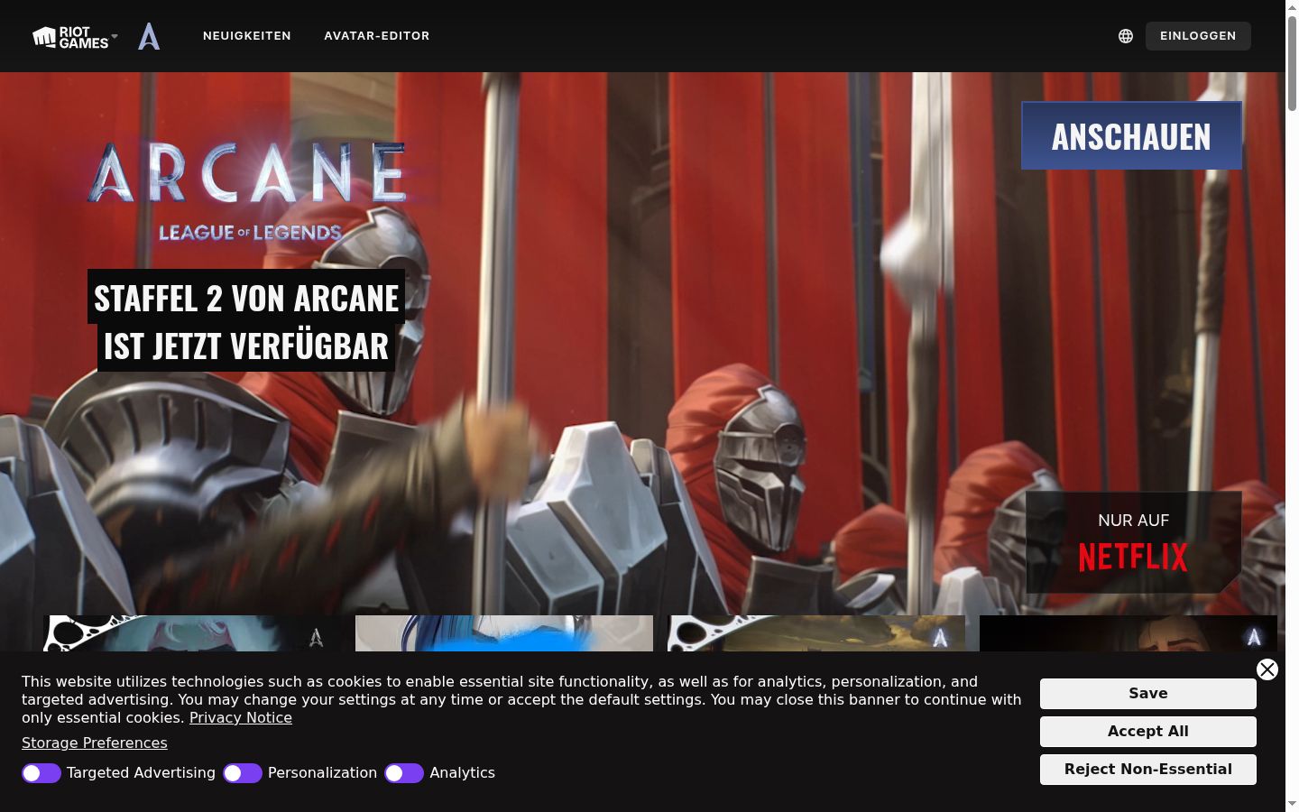This screenshot has width=1299, height=812.
Task: Open the Avatar-Editor menu item
Action: point(377,36)
